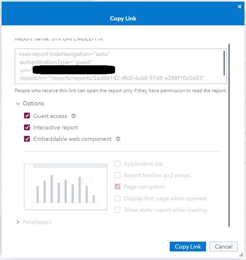Expand the Parameters section

coord(18,222)
